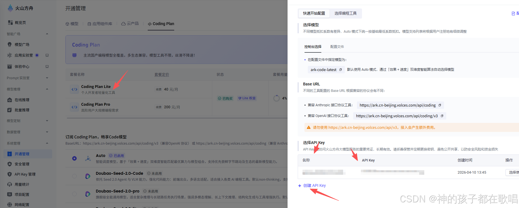Expand the Prompt 实验室 sidebar section
Screen dimensions: 519x208
pyautogui.click(x=47, y=78)
